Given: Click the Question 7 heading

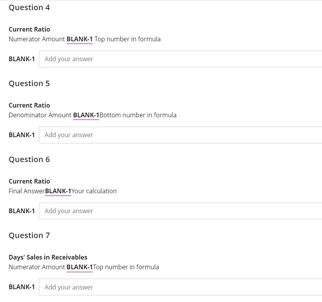Looking at the screenshot, I should (x=29, y=235).
